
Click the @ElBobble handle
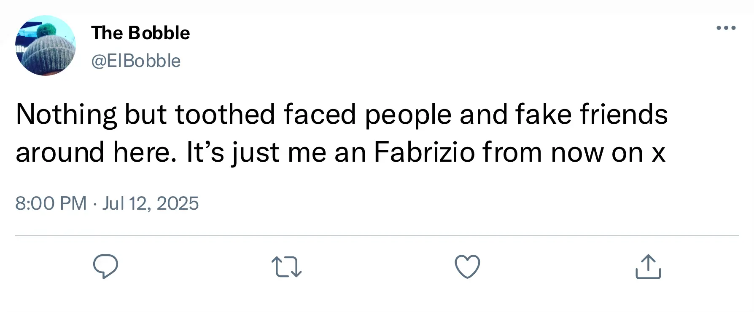[x=136, y=61]
